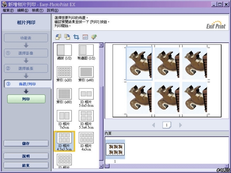
Task: Click layout list scroll up arrow
Action: (101, 45)
